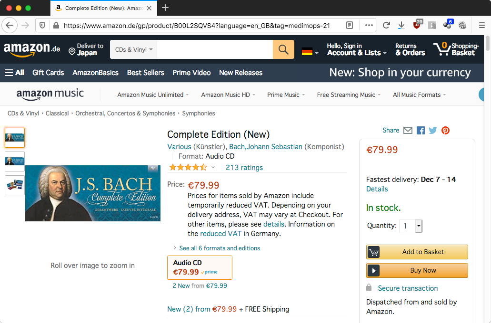Screen dimensions: 491x323
Task: Open Best Sellers menu item
Action: pos(145,73)
